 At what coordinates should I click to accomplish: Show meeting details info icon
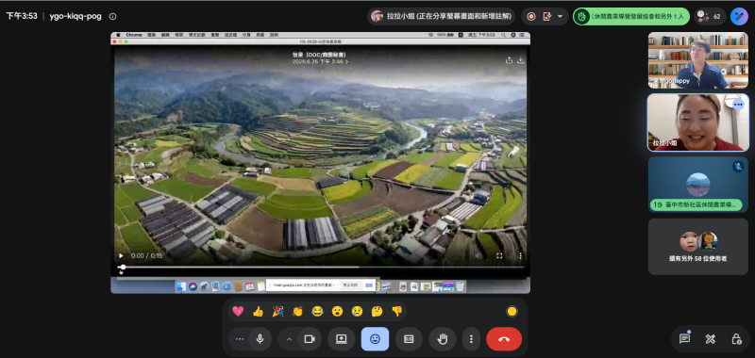112,16
